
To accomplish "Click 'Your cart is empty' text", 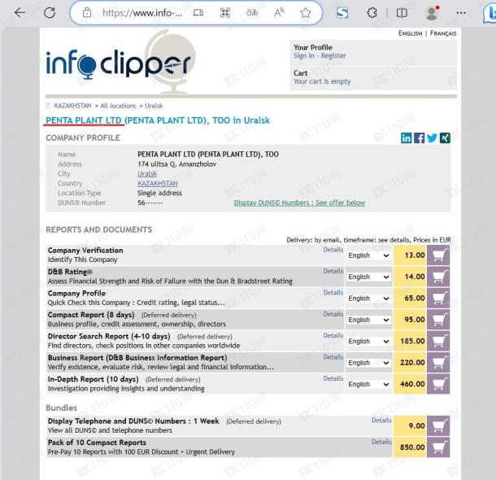I will click(322, 81).
